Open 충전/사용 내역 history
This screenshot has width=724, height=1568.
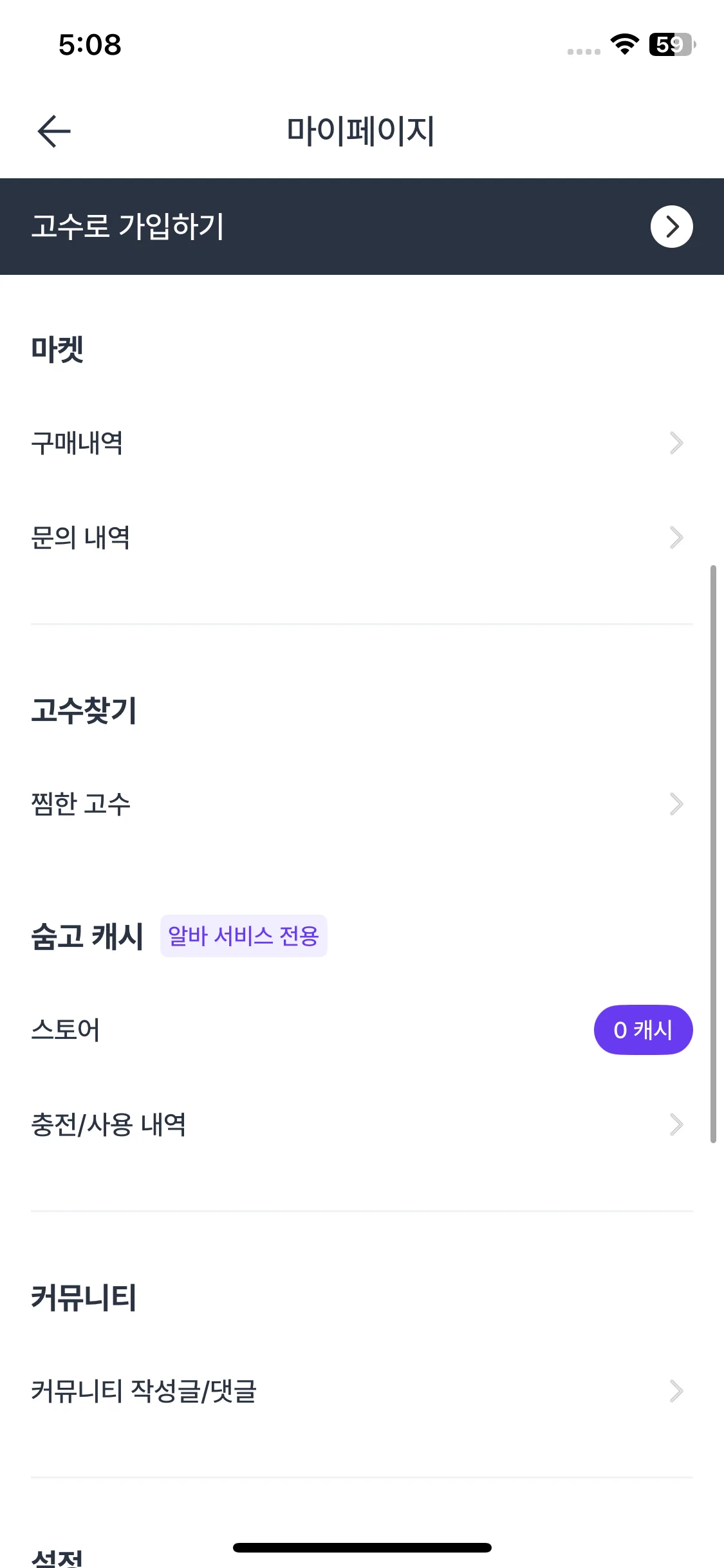(108, 1125)
